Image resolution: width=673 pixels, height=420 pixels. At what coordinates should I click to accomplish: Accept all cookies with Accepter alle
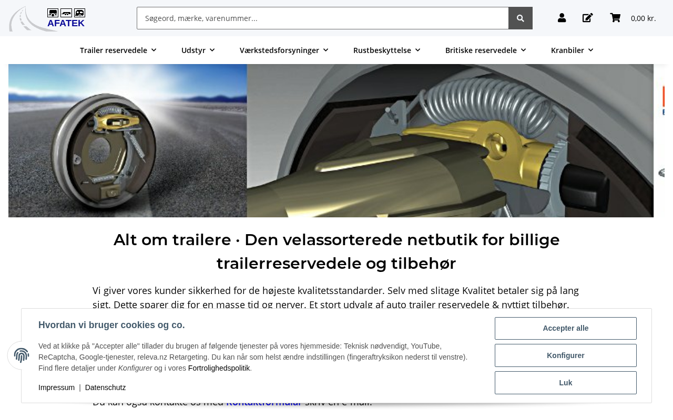tap(566, 328)
